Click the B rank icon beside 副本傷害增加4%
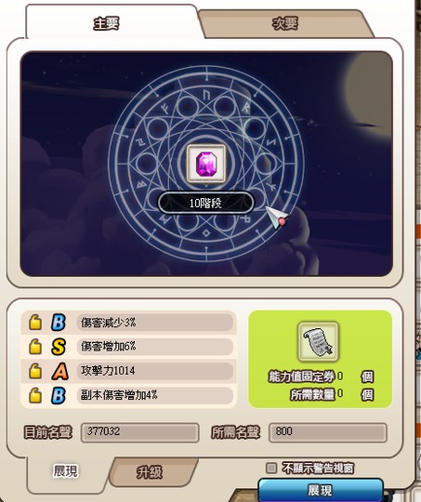This screenshot has width=421, height=502. coord(59,395)
